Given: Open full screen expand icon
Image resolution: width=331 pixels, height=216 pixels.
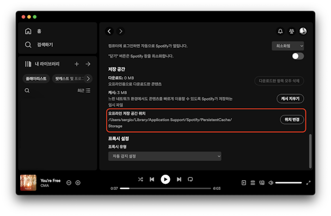Looking at the screenshot, I should click(309, 183).
